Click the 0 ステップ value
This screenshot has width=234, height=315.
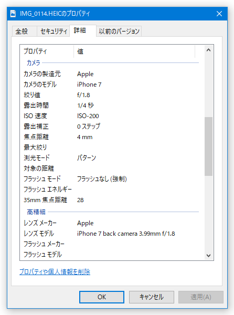click(x=89, y=127)
